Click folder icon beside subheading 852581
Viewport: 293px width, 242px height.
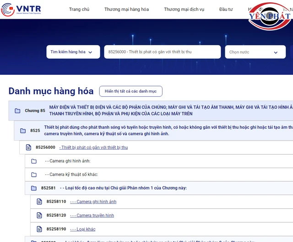click(34, 188)
